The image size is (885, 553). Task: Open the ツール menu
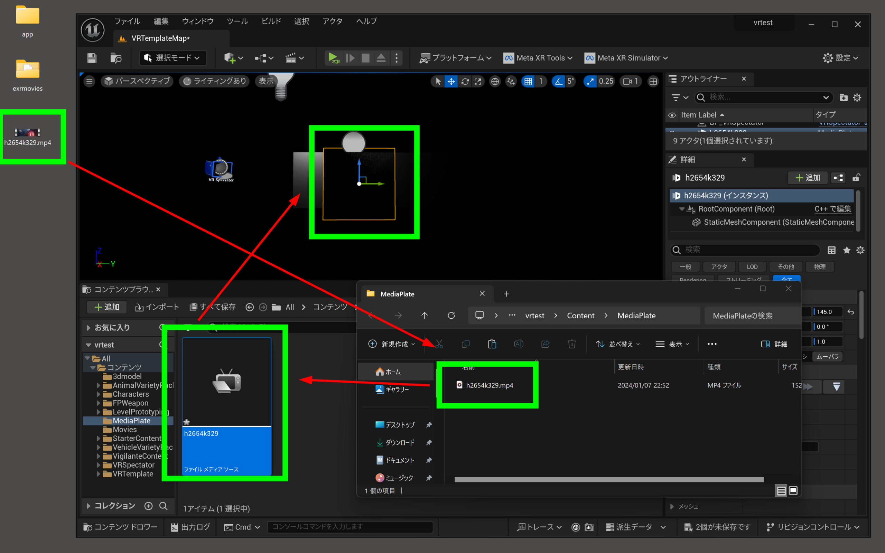pyautogui.click(x=237, y=21)
